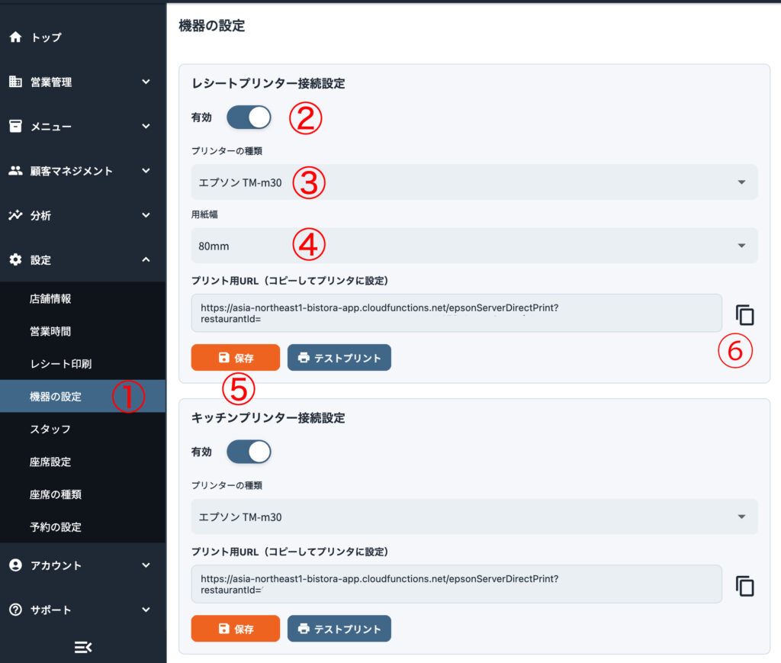The width and height of the screenshot is (781, 663).
Task: Run テストプリント for the kitchen printer
Action: click(x=339, y=629)
